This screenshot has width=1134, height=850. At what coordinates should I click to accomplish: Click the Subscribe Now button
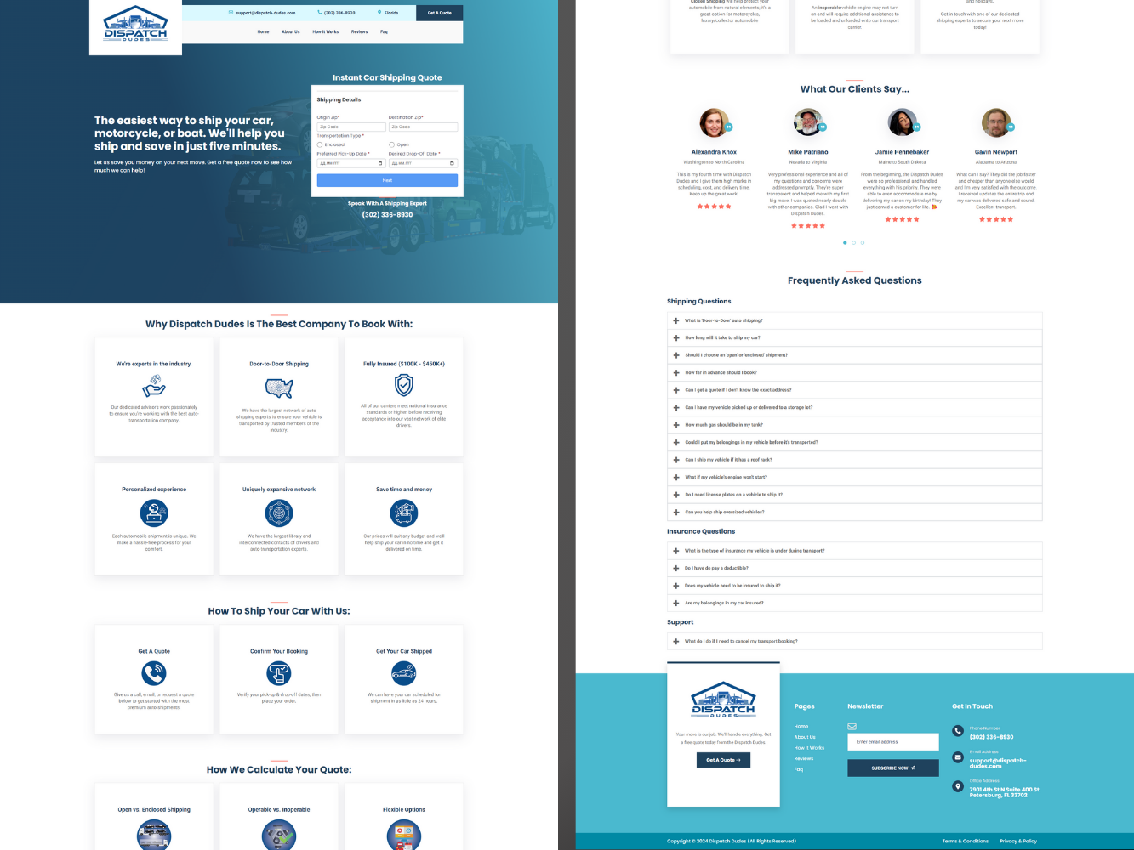[893, 768]
